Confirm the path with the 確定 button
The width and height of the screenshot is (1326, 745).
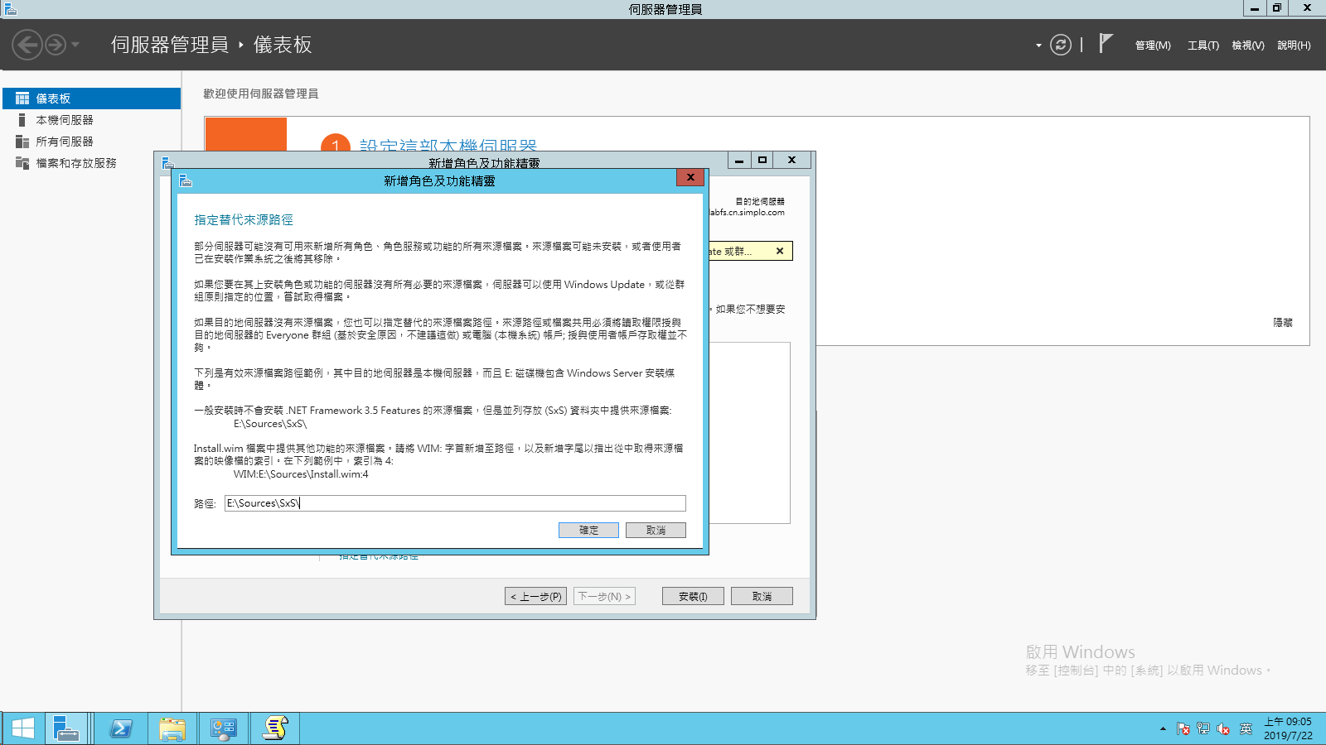click(588, 530)
